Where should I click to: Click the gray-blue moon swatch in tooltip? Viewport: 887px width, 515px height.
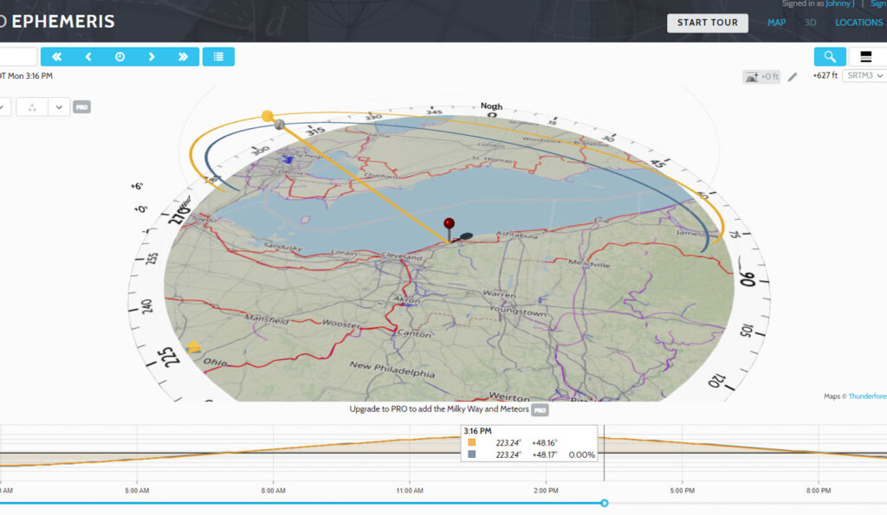point(472,454)
